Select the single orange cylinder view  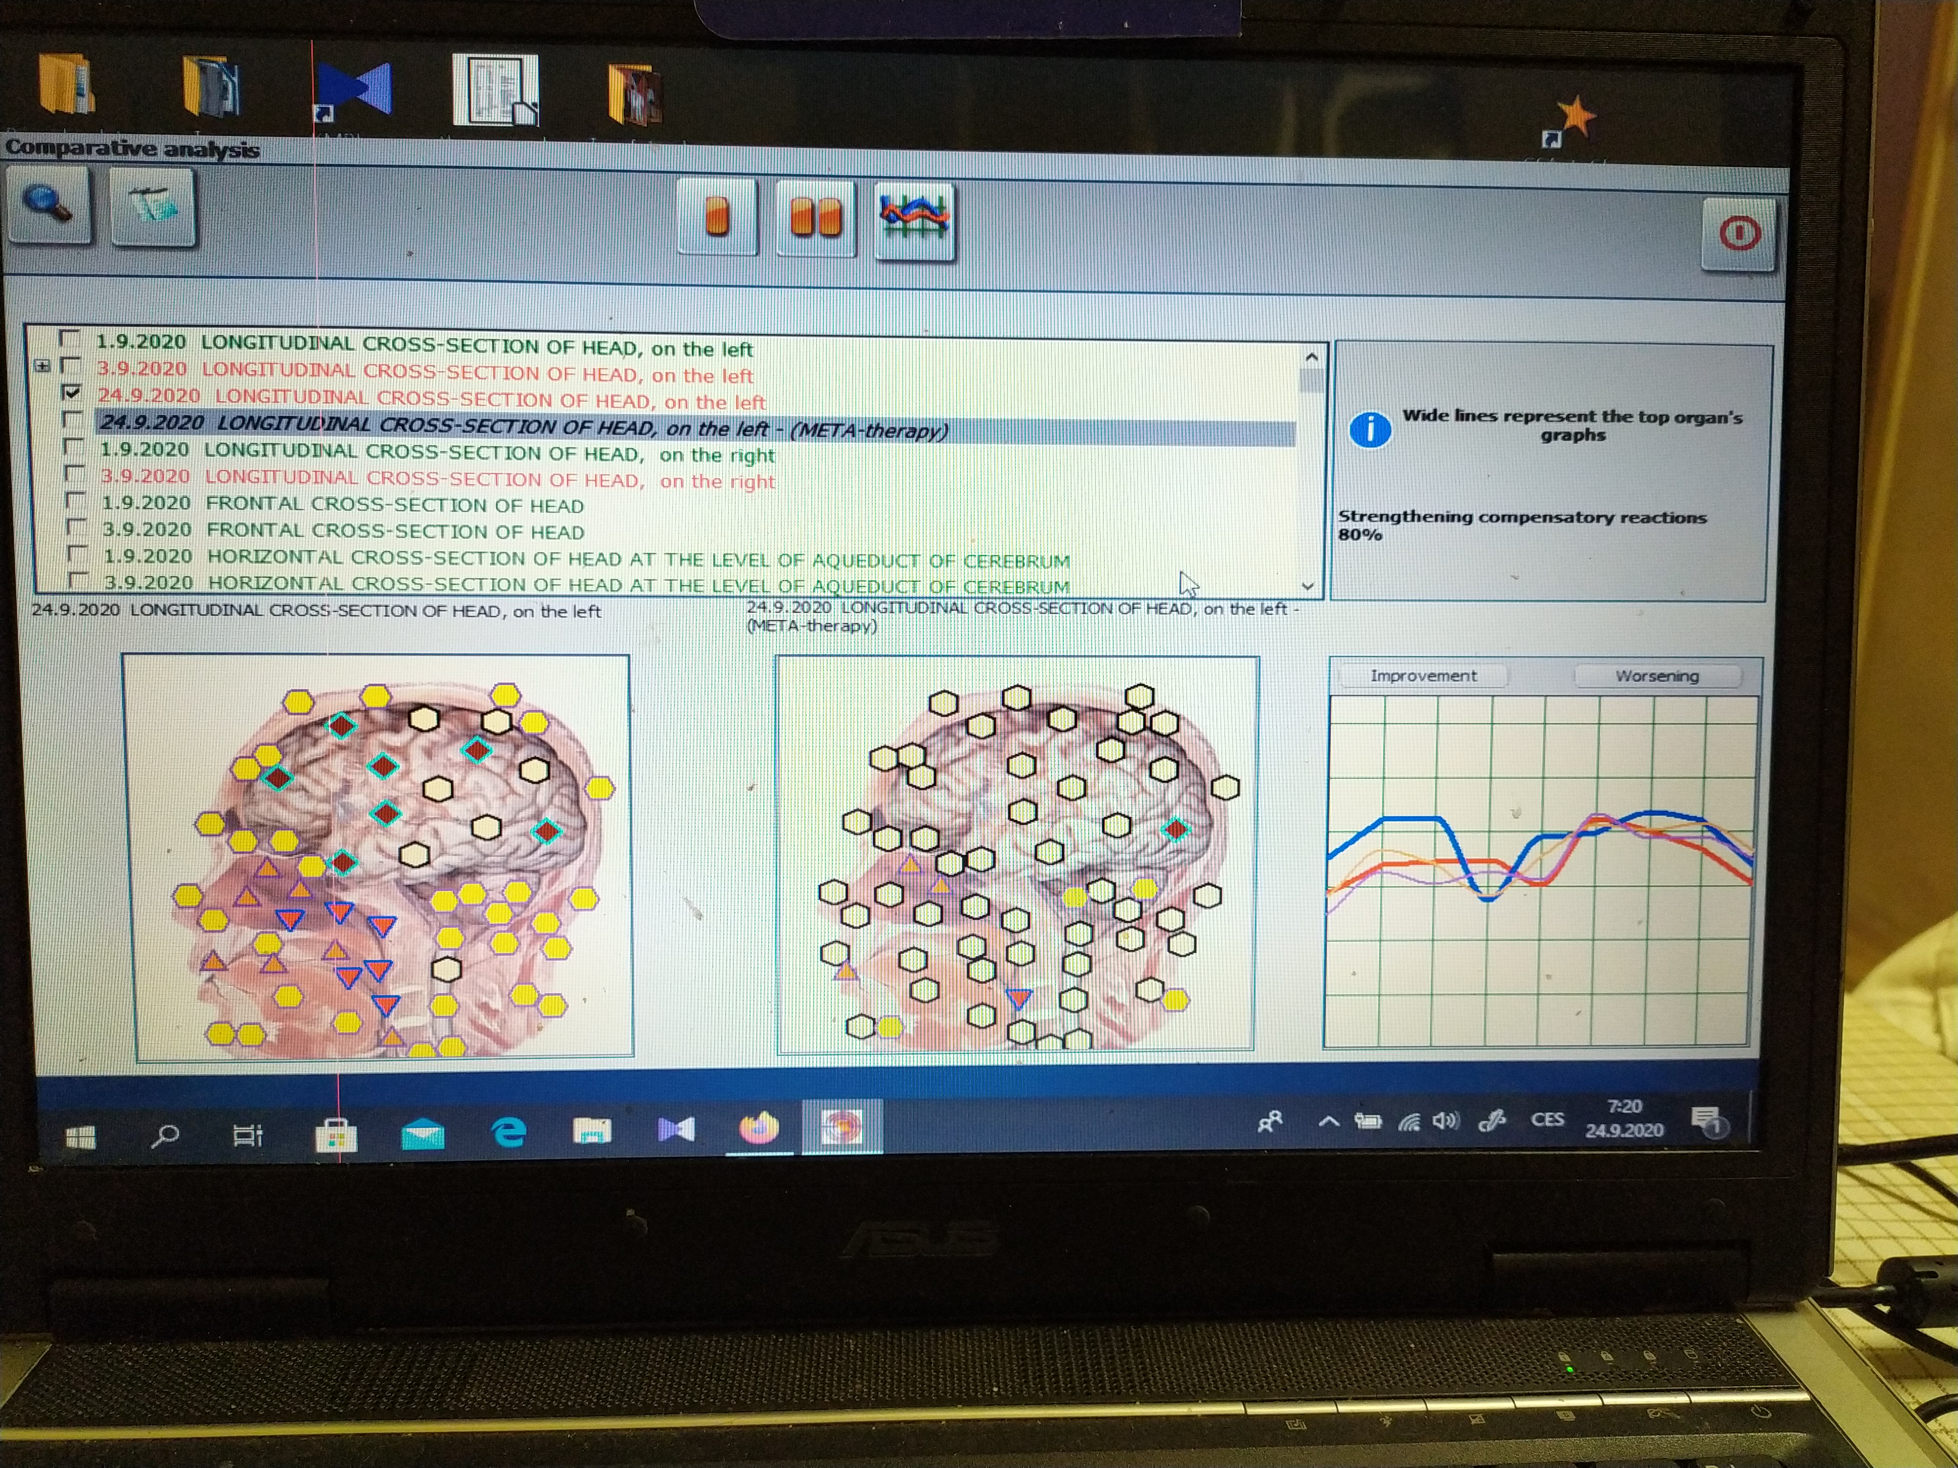point(717,217)
